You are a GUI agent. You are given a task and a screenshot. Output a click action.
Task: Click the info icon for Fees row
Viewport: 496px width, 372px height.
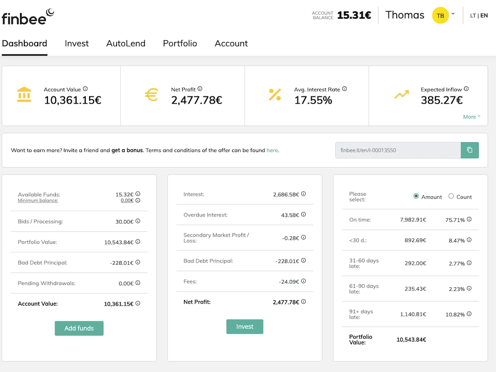[x=303, y=281]
